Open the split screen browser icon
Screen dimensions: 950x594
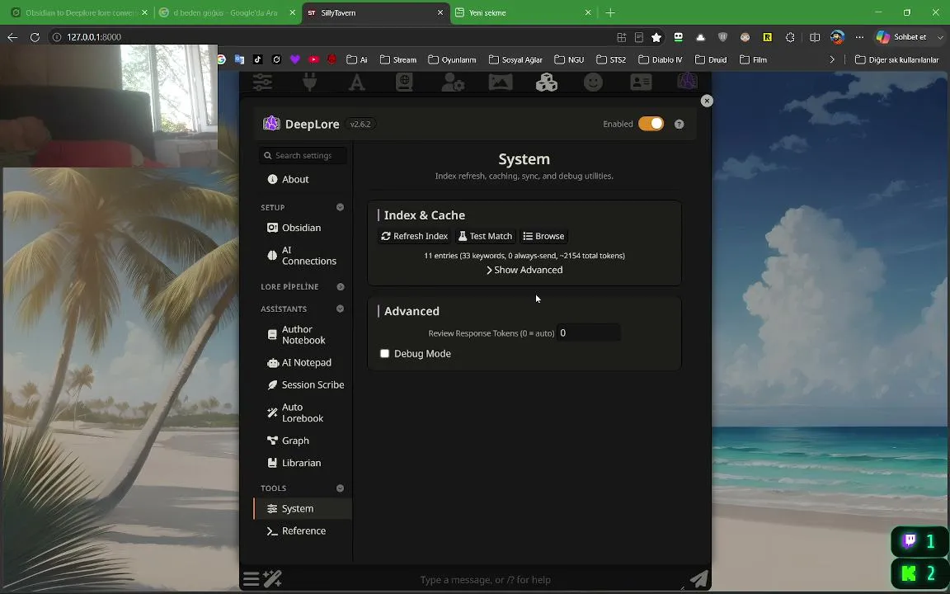click(815, 37)
